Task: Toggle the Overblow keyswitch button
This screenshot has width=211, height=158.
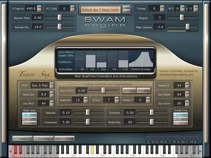Action: tap(143, 91)
